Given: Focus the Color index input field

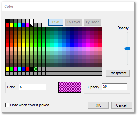Looking at the screenshot, I should pyautogui.click(x=32, y=87).
